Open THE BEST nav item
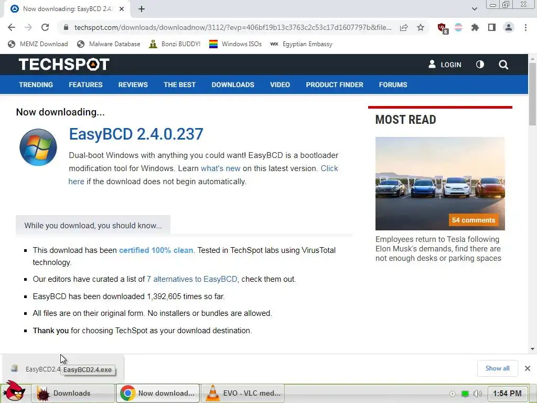537x403 pixels. (x=179, y=84)
